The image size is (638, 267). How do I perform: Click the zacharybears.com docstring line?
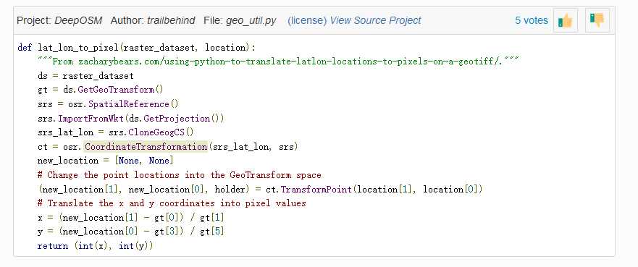(x=278, y=62)
